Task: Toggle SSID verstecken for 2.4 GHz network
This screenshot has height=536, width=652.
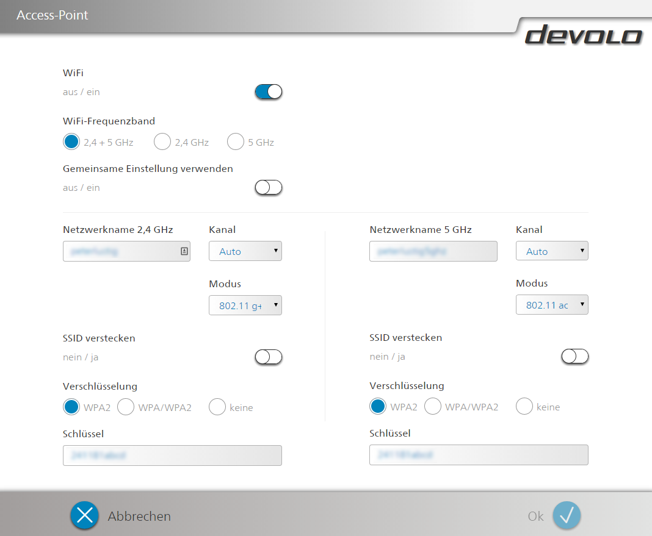Action: (x=269, y=357)
